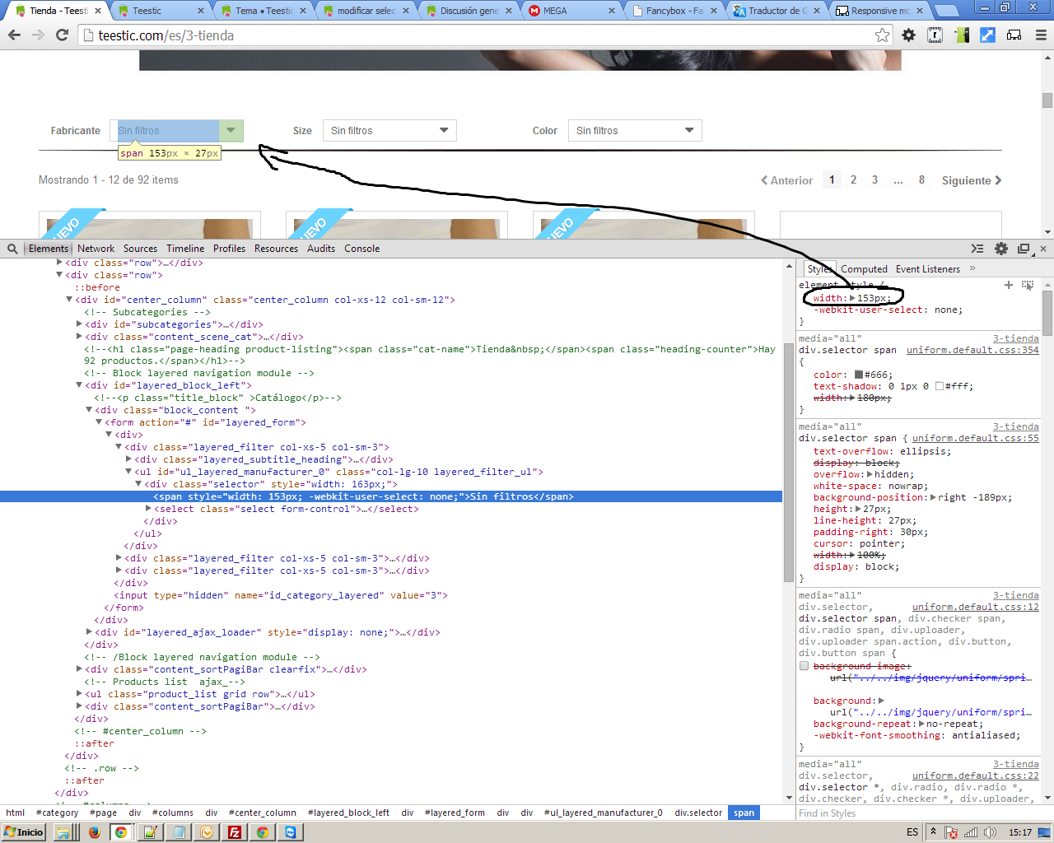Close the DevTools panel
The image size is (1054, 843).
pyautogui.click(x=1043, y=249)
